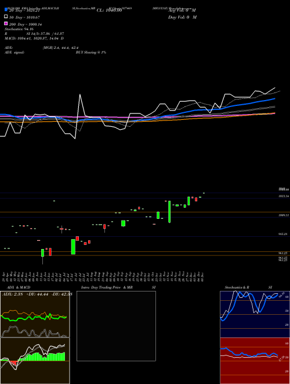Screen dimensions: 290x384
Task: Select the 50 Day = 1010.67 label
Action: pyautogui.click(x=24, y=17)
